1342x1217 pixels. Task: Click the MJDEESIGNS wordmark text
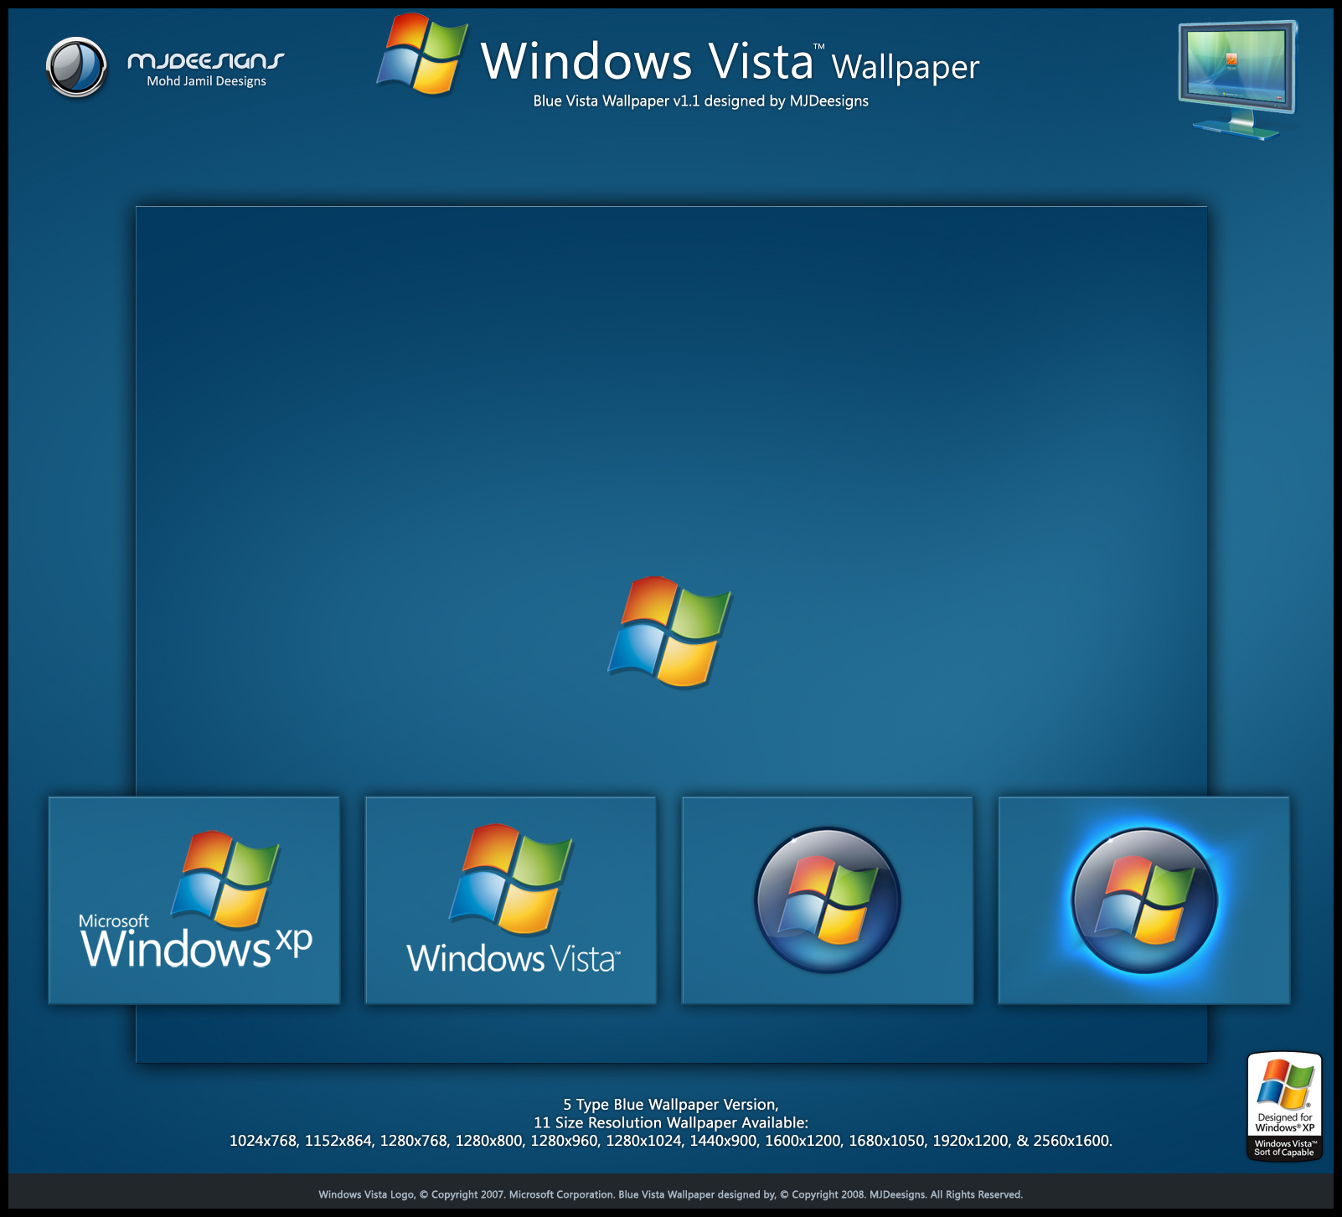(x=206, y=60)
